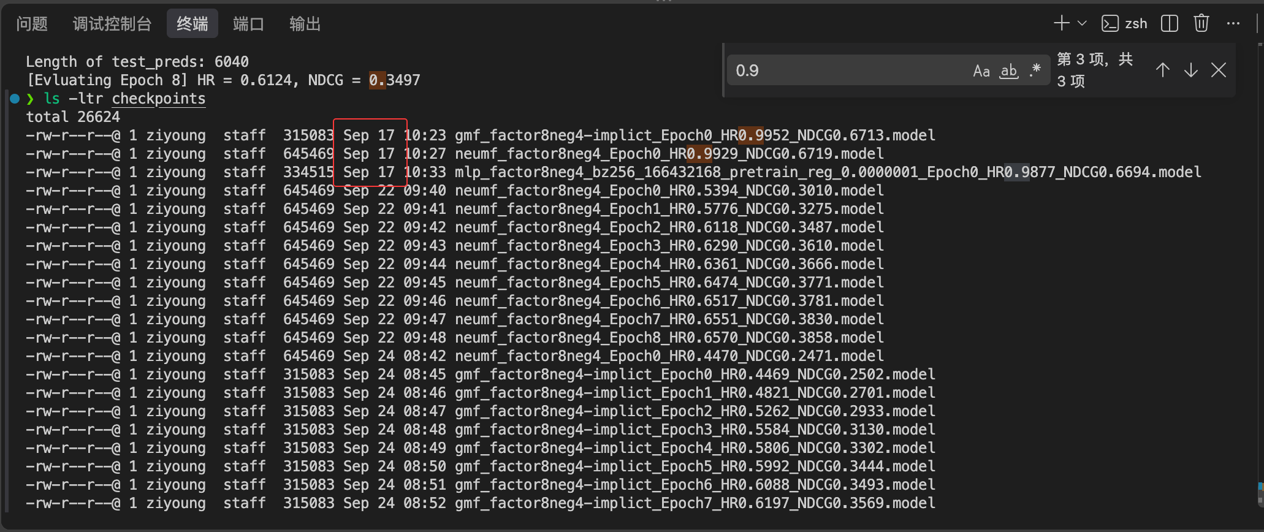This screenshot has height=532, width=1264.
Task: Open the 端口 (Ports) tab
Action: point(248,24)
